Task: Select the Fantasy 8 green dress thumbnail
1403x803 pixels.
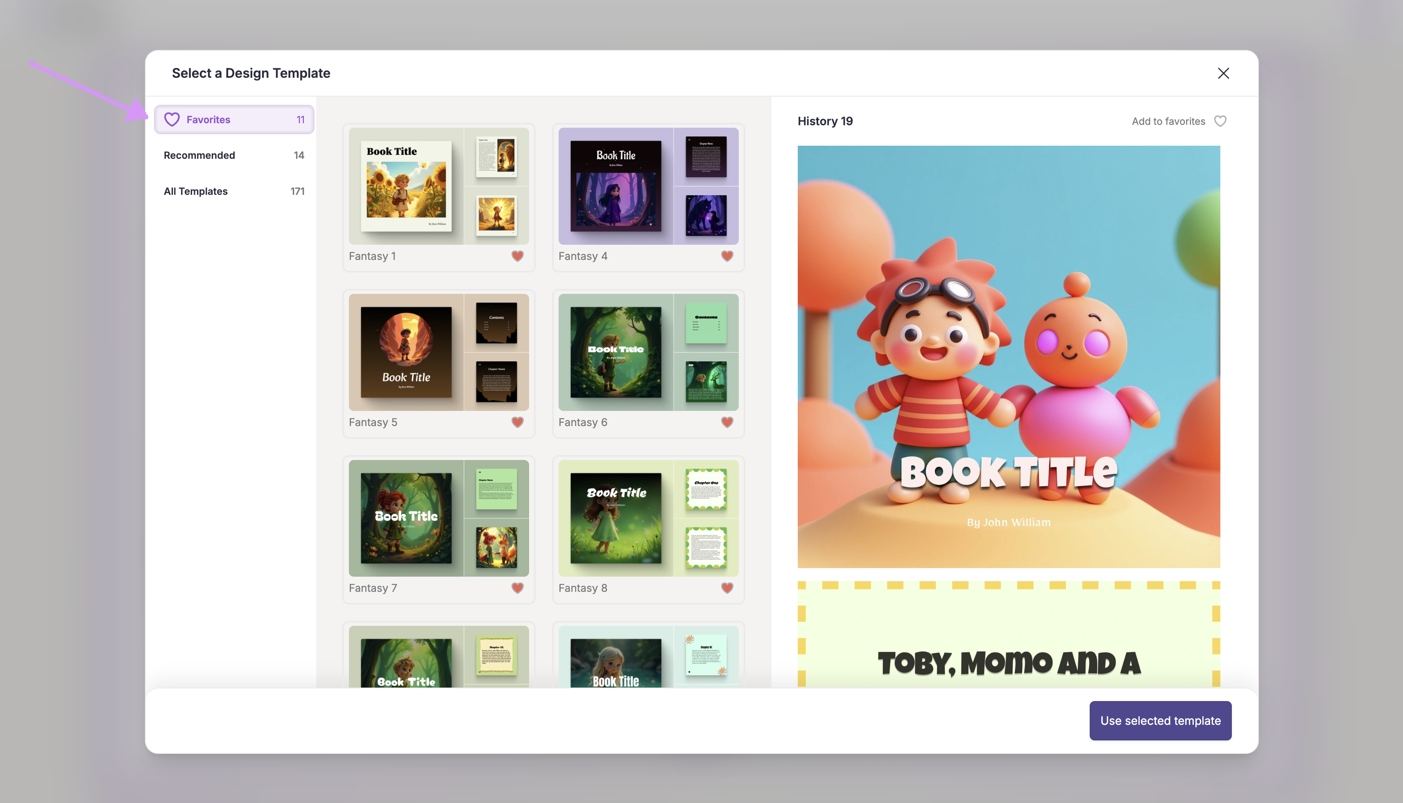Action: click(x=648, y=519)
